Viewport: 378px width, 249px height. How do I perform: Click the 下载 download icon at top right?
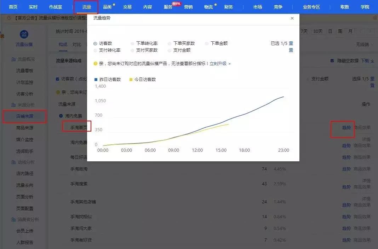coord(373,61)
